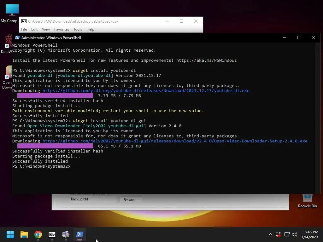Click the PowerShell vertical scrollbar thumb
This screenshot has height=242, width=323.
tap(318, 50)
